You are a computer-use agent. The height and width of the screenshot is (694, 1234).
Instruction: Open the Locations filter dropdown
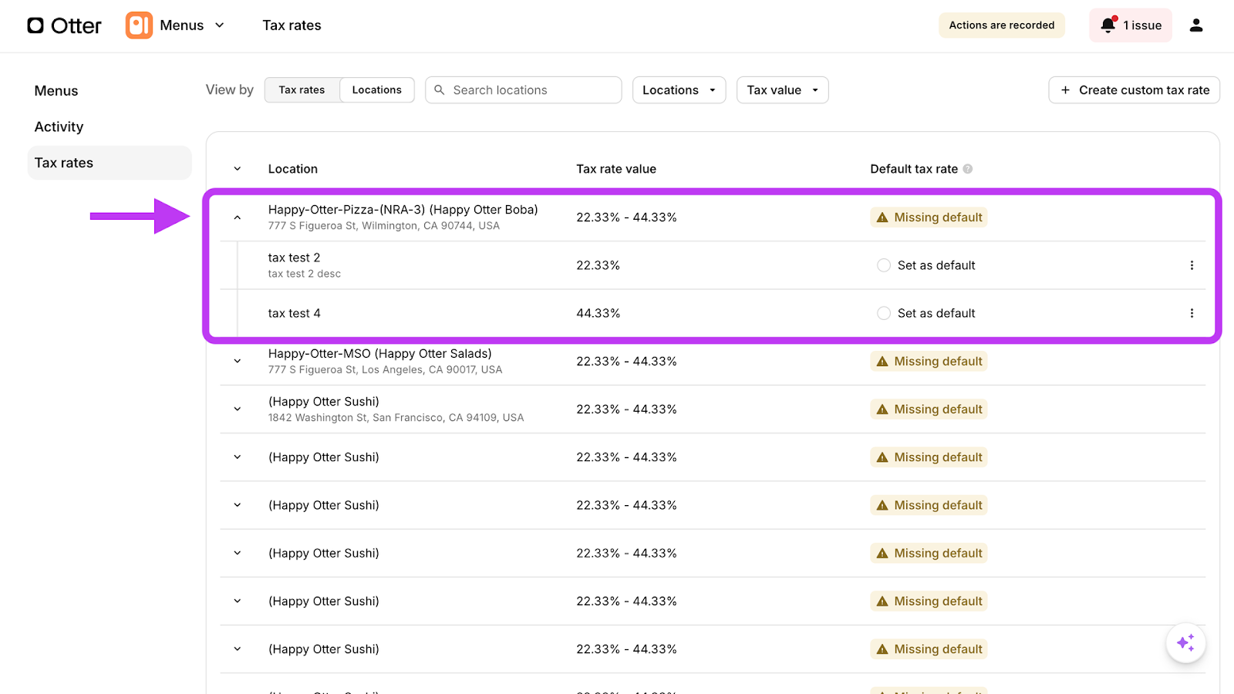tap(679, 90)
